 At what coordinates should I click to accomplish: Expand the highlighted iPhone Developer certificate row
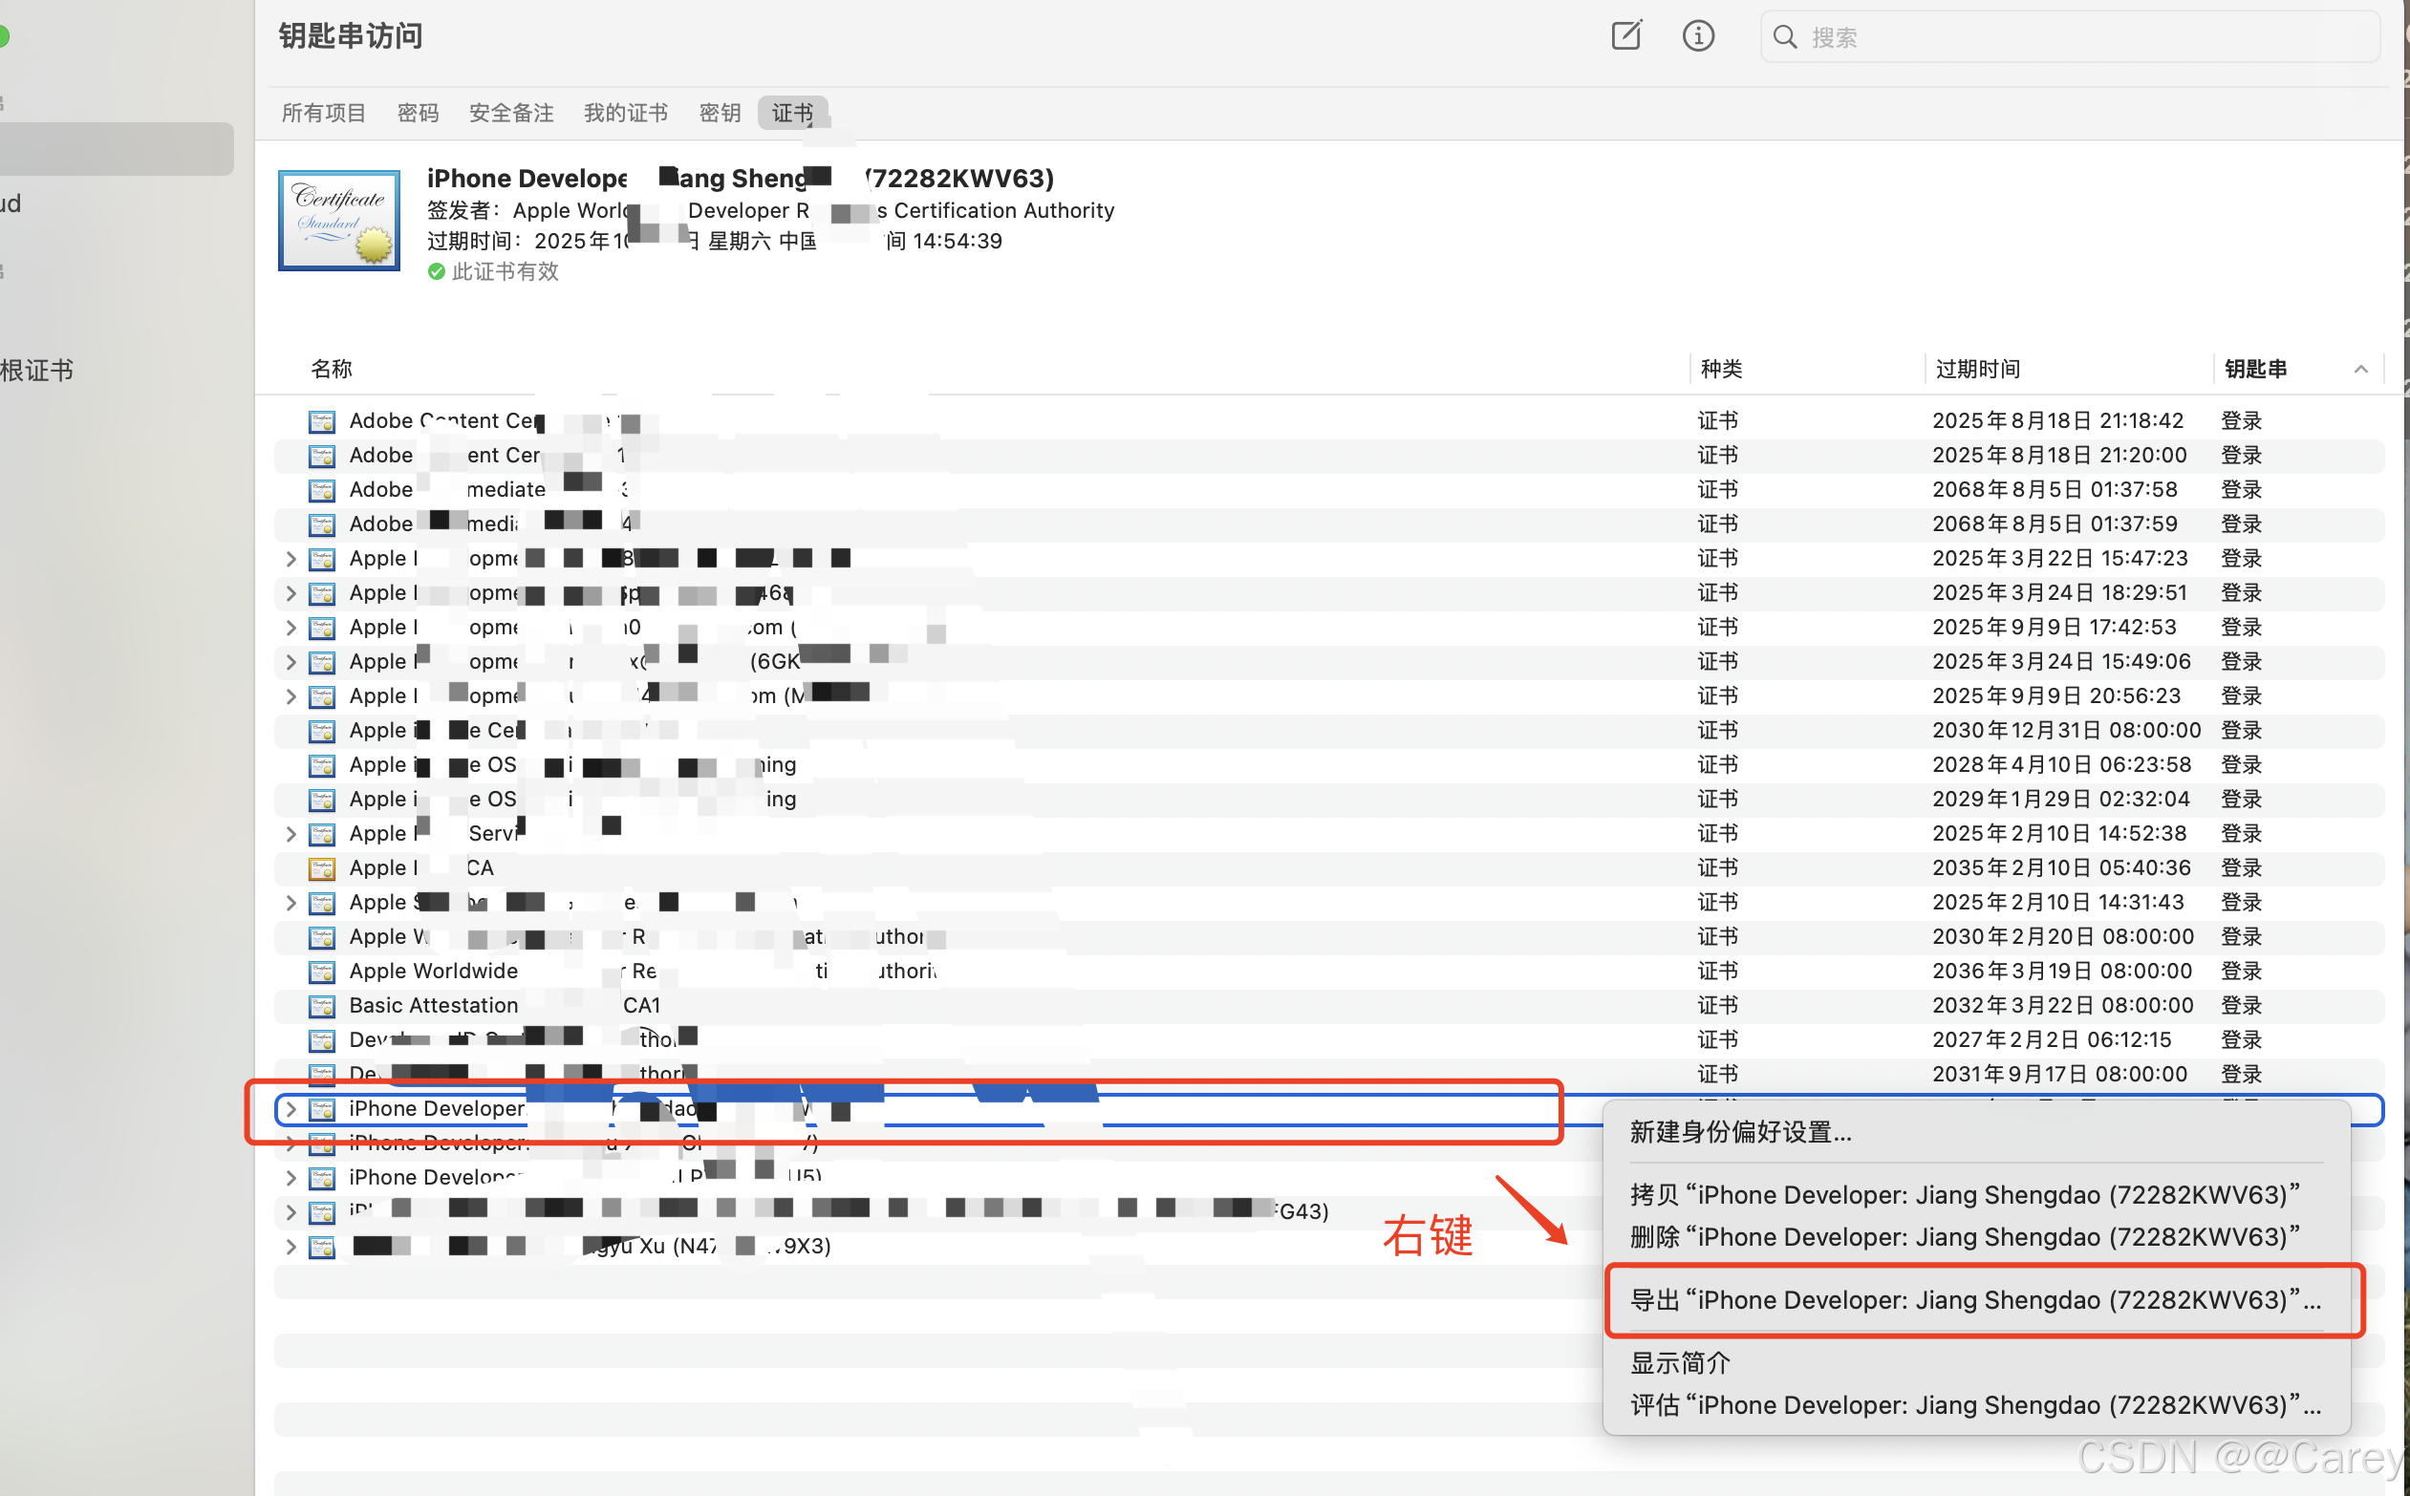[x=290, y=1109]
